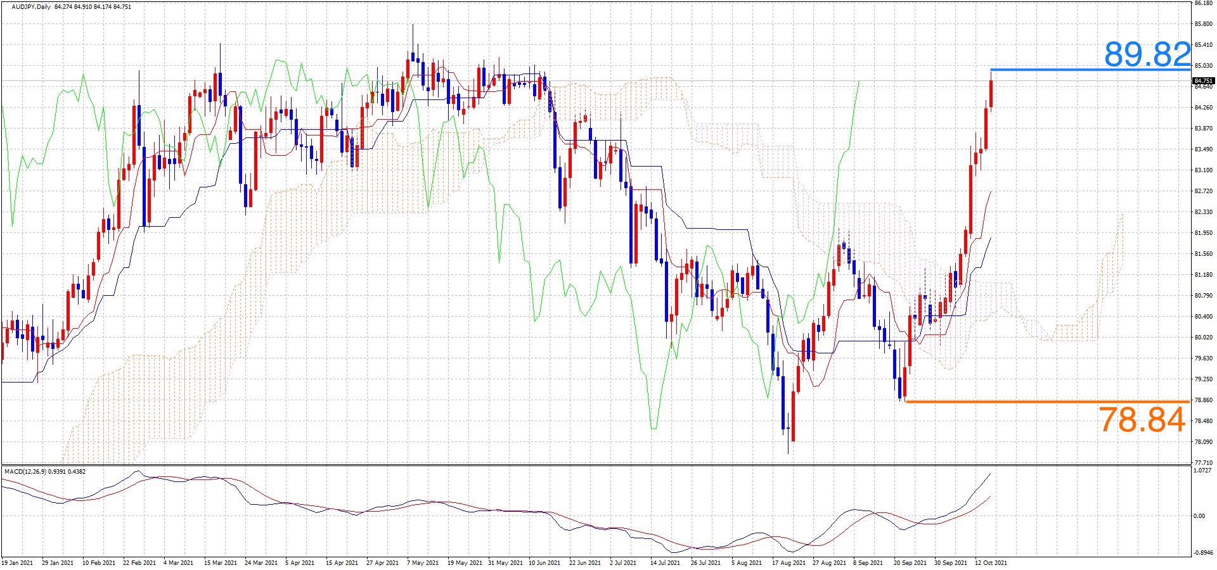Click the 82.330 price axis value

[1203, 212]
